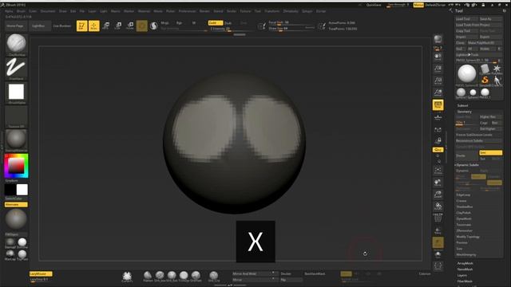Select the SimpleBrush tool icon

point(485,80)
